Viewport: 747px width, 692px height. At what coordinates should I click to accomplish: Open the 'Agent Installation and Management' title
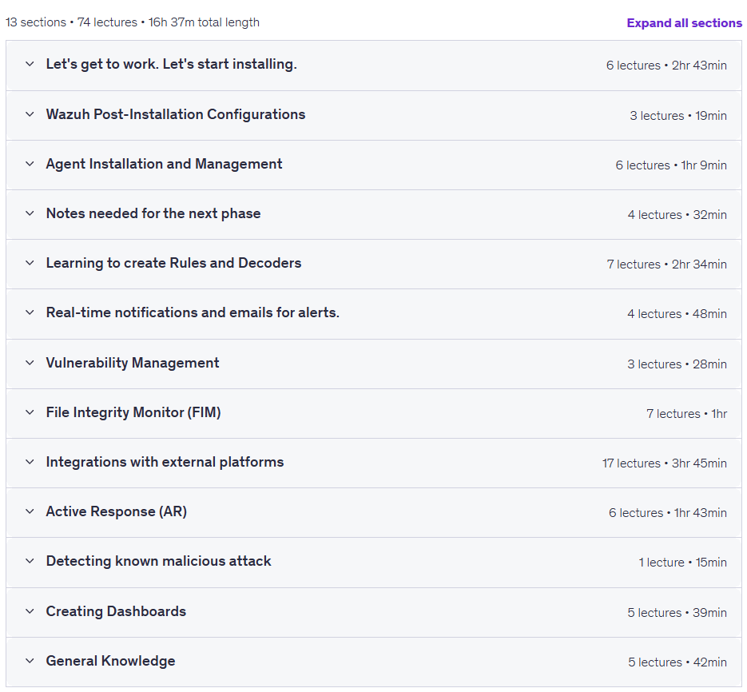click(165, 164)
